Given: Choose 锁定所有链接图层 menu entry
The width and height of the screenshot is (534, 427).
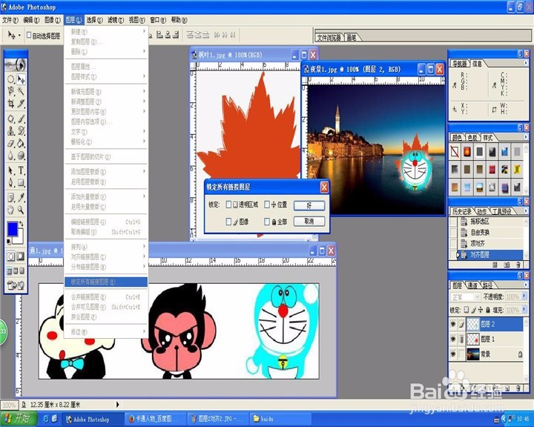Looking at the screenshot, I should [x=106, y=282].
